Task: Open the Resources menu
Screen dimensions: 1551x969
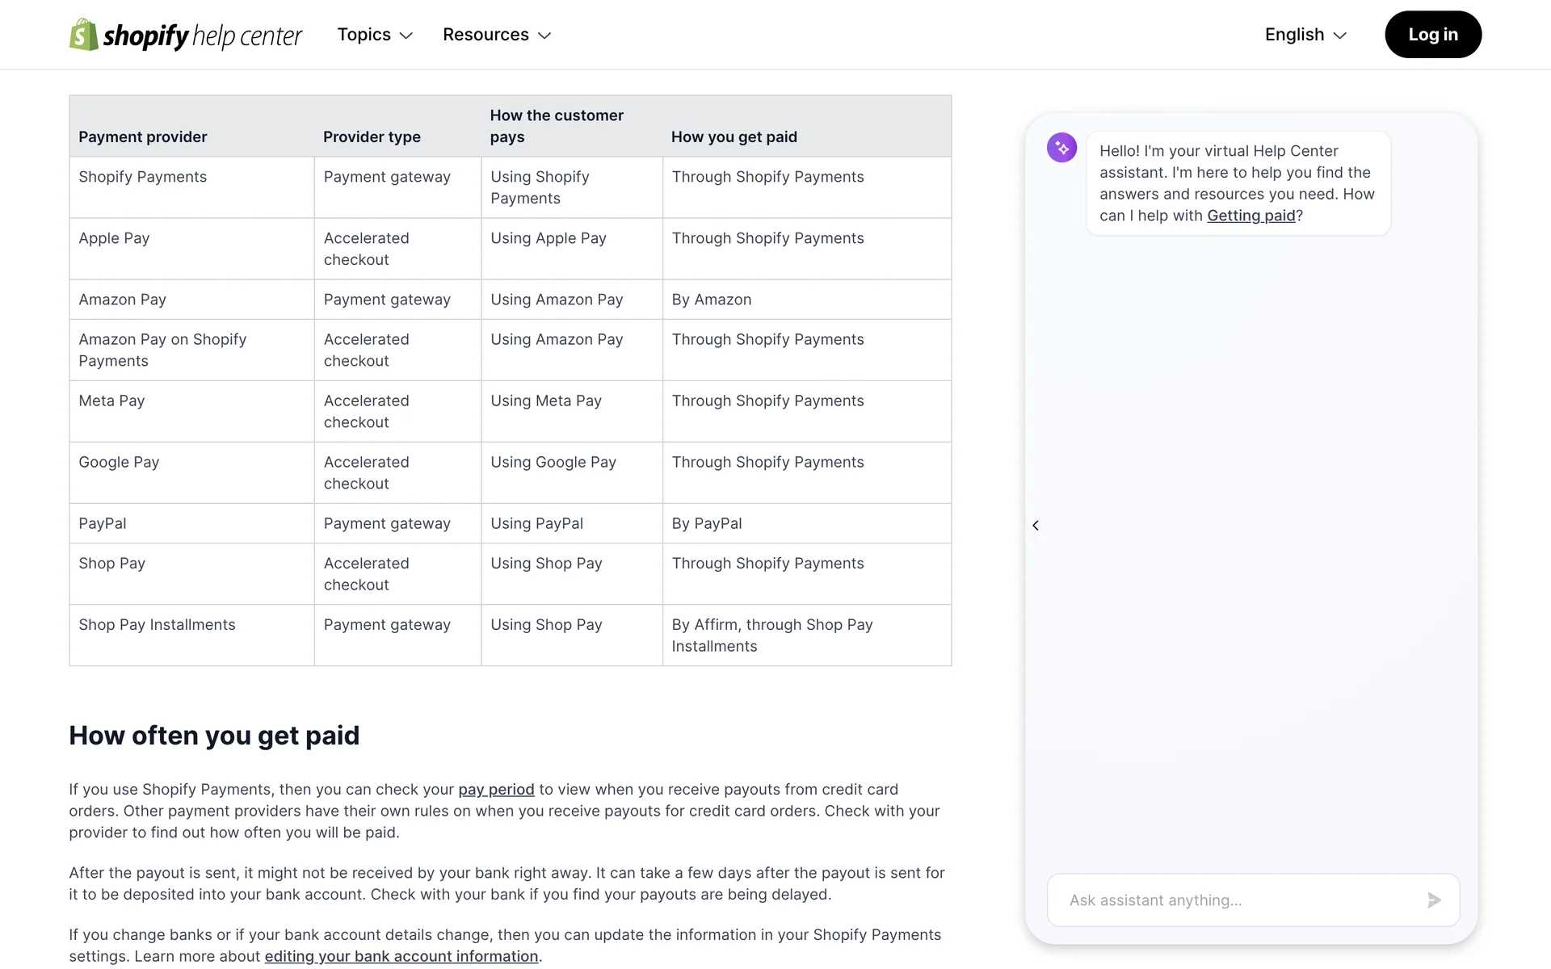Action: [485, 35]
